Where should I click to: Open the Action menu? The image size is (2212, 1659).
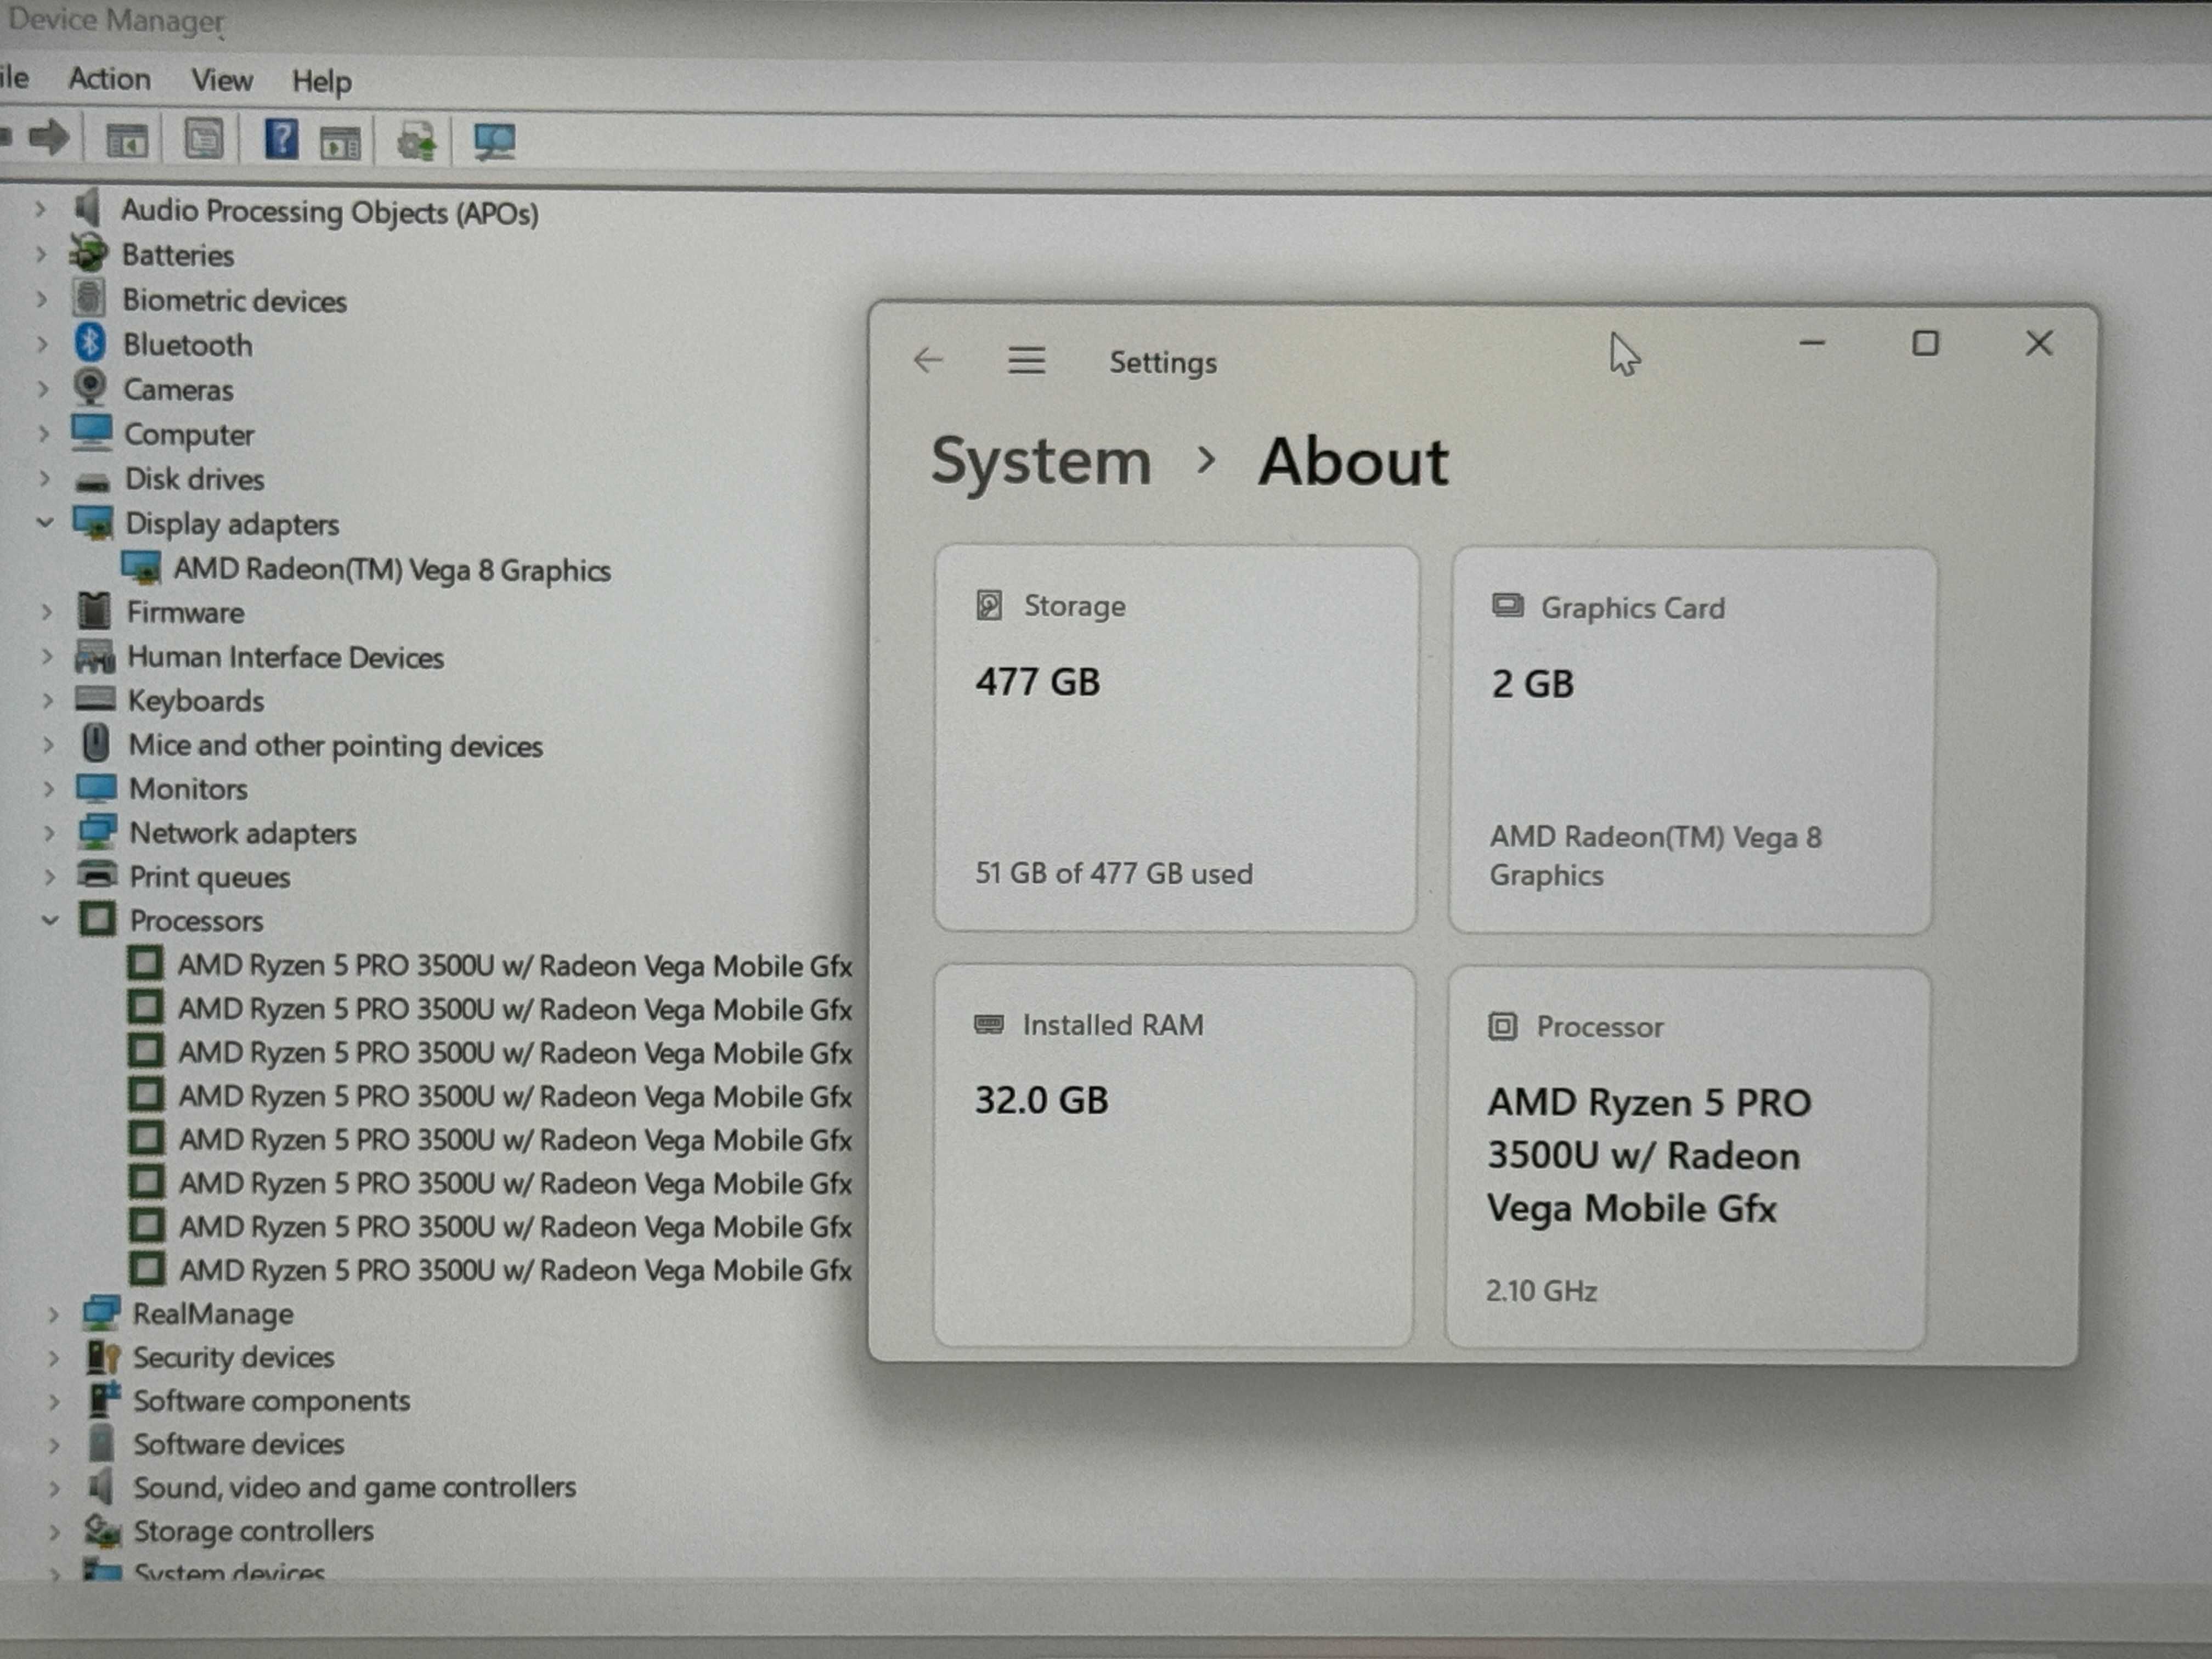pos(109,79)
